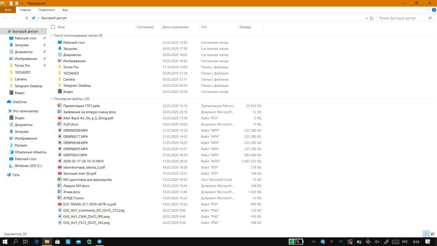Open Quick Access Toolbar customize dropdown
This screenshot has width=437, height=246.
pos(22,3)
